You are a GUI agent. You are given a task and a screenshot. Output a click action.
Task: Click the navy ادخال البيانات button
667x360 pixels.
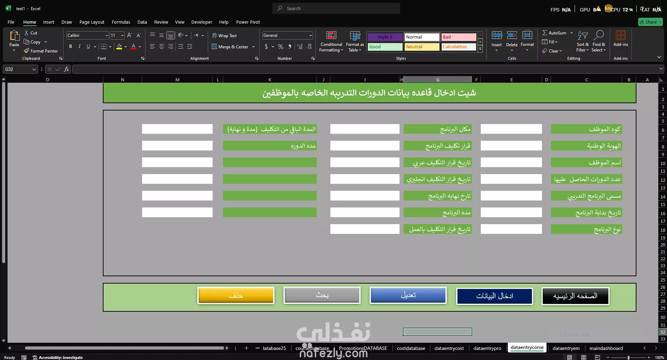tap(494, 296)
